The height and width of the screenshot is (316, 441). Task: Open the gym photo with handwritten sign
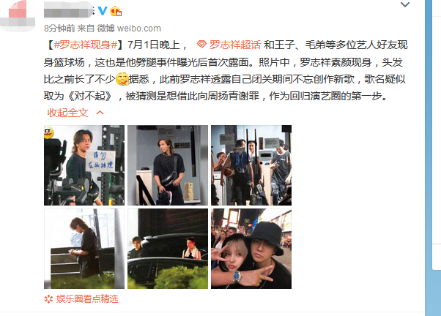[x=84, y=165]
